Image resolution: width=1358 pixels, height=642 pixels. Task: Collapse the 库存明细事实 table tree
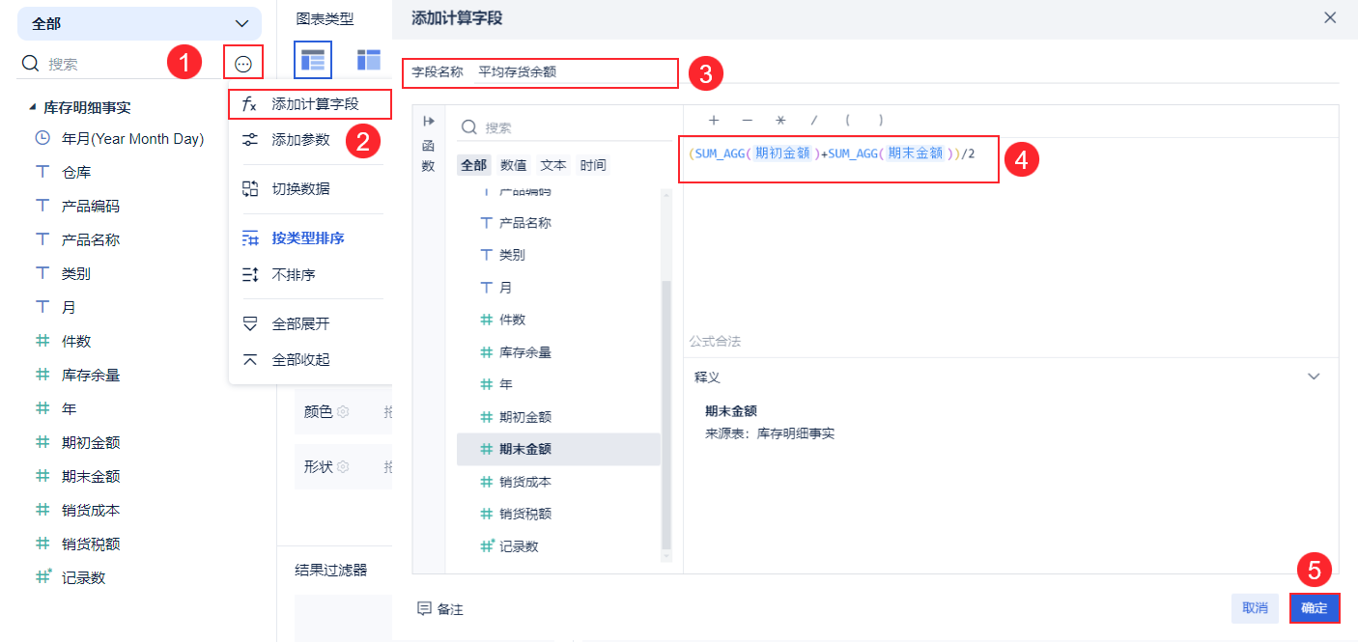pos(33,107)
